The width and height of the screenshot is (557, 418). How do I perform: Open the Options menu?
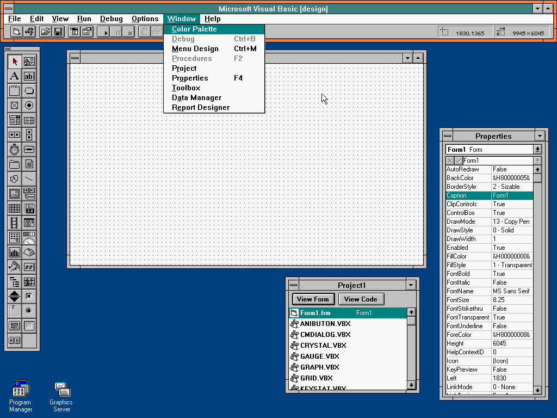coord(145,19)
